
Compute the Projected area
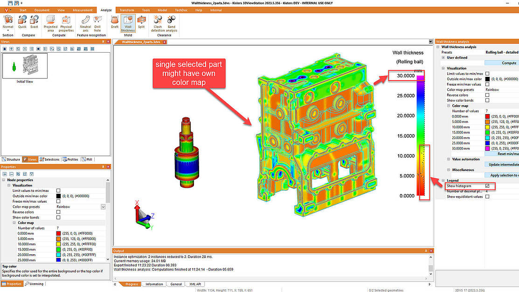(50, 23)
